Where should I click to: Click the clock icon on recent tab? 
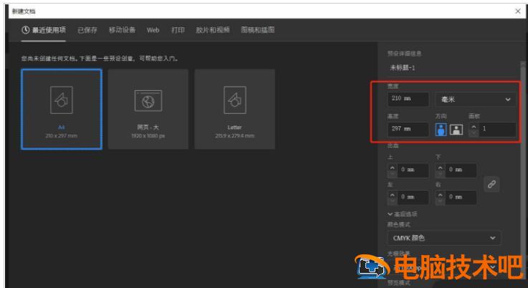click(26, 30)
